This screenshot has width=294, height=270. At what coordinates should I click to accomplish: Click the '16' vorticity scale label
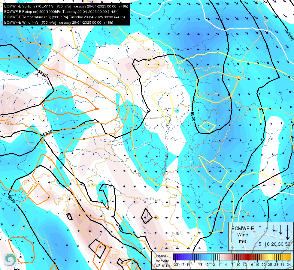251,265
